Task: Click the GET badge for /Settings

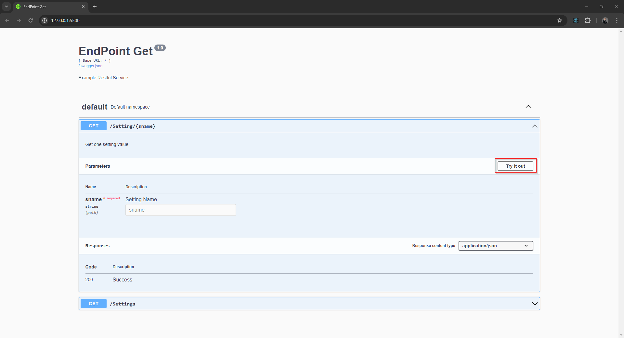Action: pyautogui.click(x=93, y=304)
